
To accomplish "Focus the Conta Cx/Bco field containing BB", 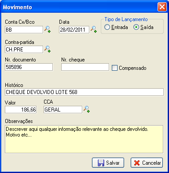I will click(x=24, y=30).
